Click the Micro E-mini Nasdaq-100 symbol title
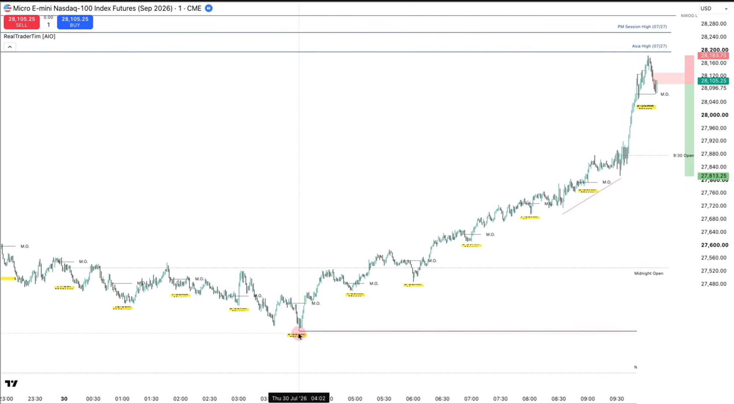Viewport: 734px width, 404px height. click(107, 8)
